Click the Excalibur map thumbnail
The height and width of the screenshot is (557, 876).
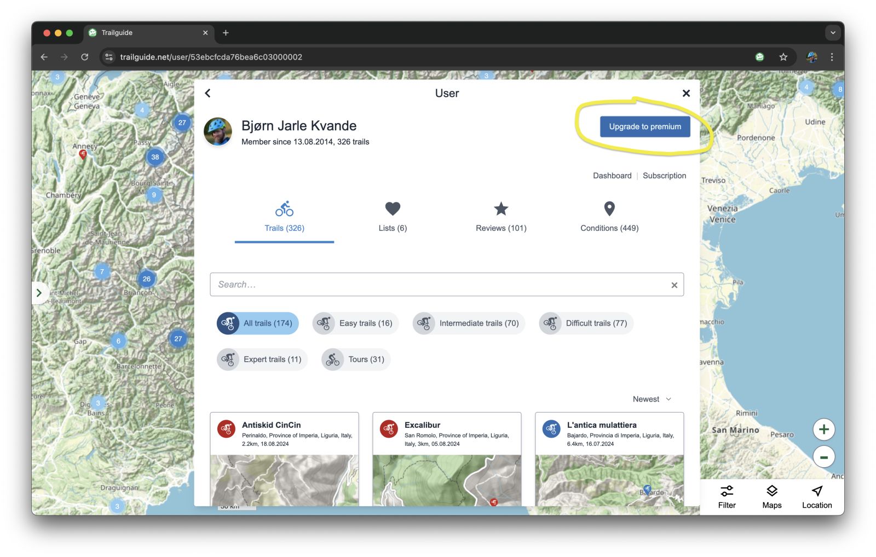coord(447,480)
